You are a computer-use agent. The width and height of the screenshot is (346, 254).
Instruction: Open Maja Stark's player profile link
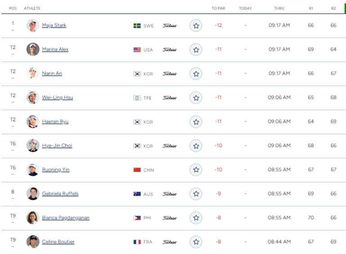[x=54, y=25]
